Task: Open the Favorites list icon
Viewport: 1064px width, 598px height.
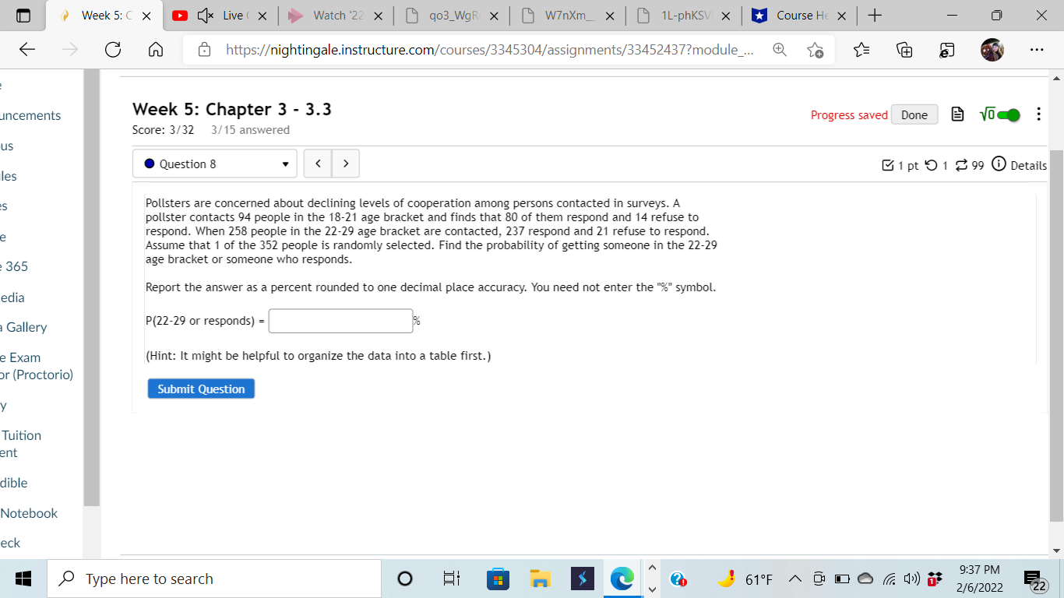Action: (861, 51)
